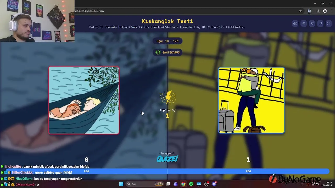Open Microsoft Teams taskbar icon
Viewport: 335px width, 188px height.
tap(176, 184)
